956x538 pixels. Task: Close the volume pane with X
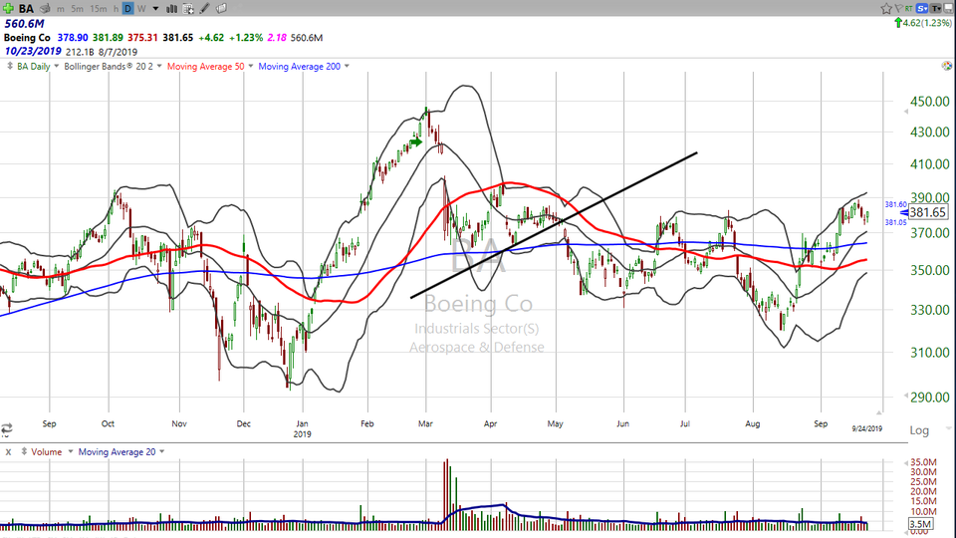click(8, 451)
